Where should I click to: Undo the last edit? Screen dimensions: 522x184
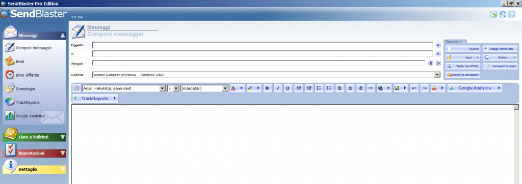point(414,88)
